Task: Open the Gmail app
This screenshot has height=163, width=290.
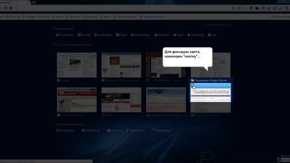Action: (178, 35)
